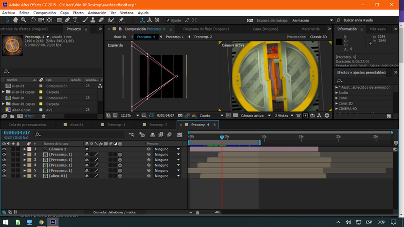Open the Espacio de trabajo Animación dropdown
The height and width of the screenshot is (227, 404).
pyautogui.click(x=312, y=20)
